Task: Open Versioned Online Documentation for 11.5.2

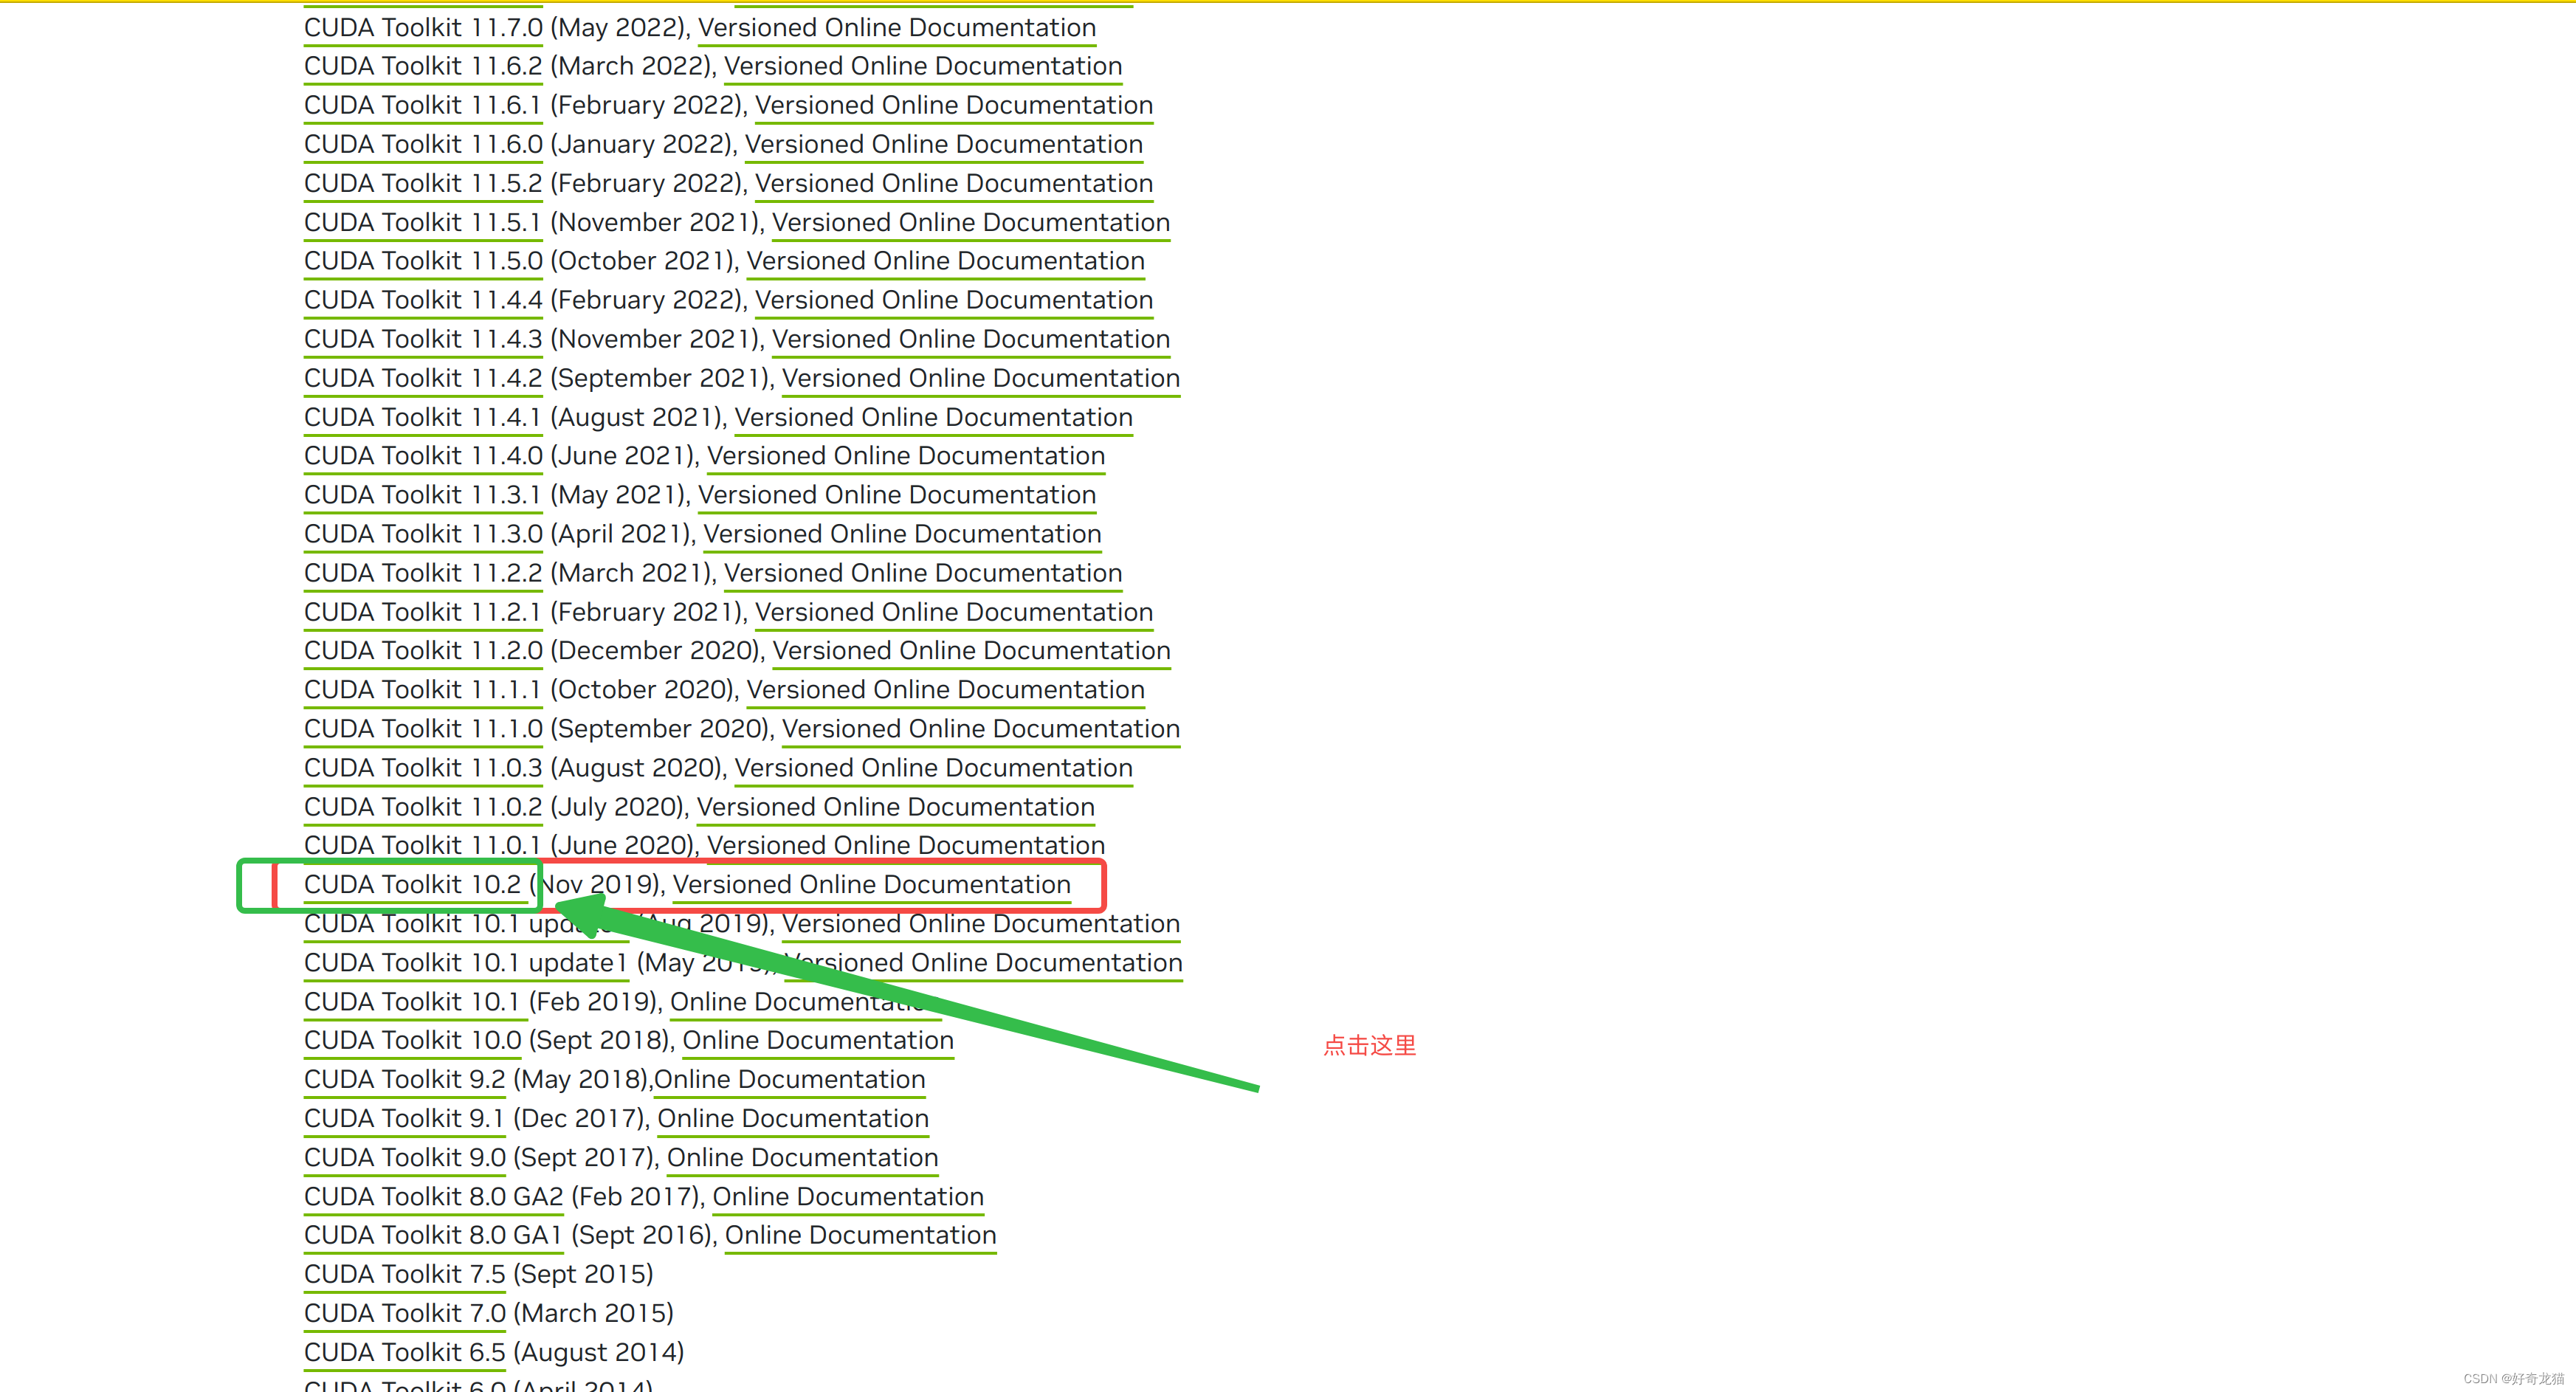Action: tap(954, 184)
